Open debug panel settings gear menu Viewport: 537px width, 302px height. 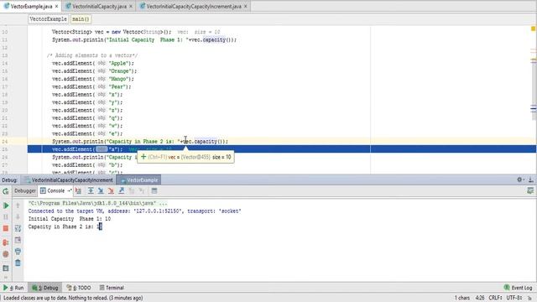point(520,180)
